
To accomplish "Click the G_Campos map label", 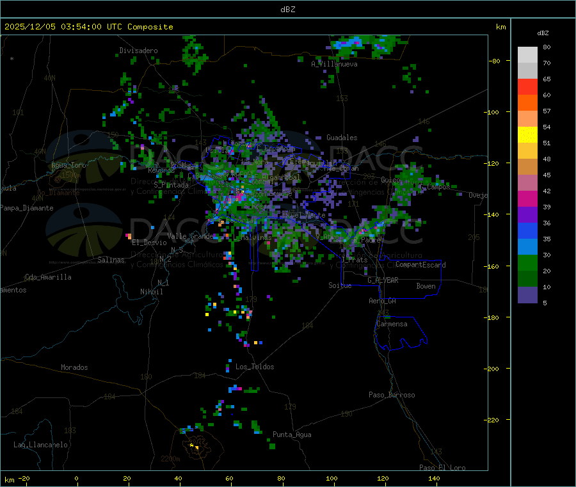I will pos(435,187).
